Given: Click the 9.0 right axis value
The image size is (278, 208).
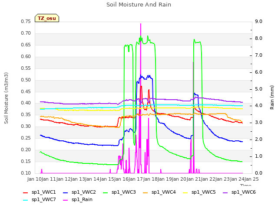Looking at the screenshot, I should point(258,22).
